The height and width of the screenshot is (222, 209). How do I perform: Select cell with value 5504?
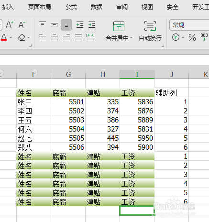68,129
